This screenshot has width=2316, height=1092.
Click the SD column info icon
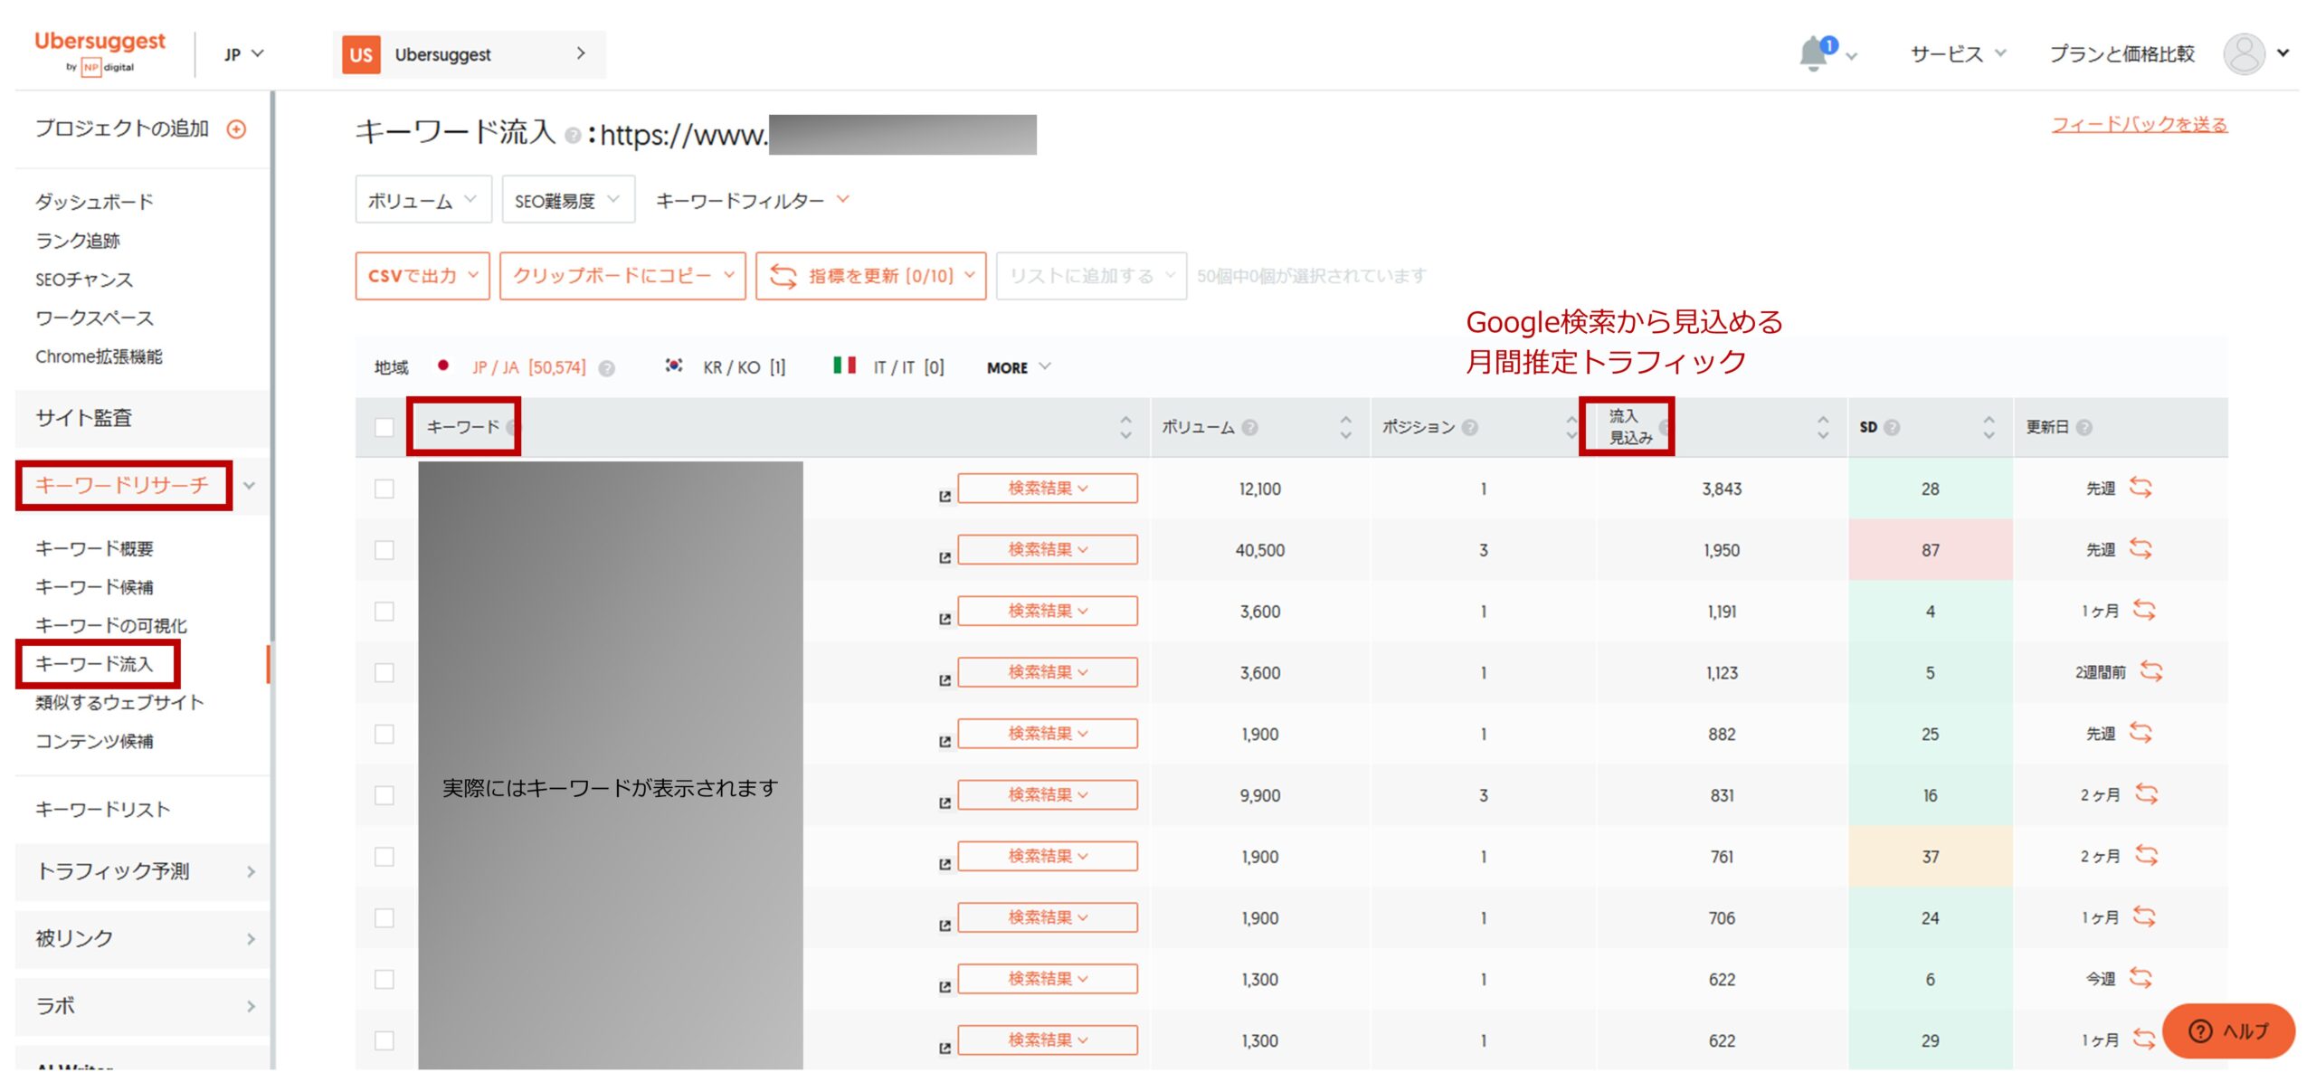click(1892, 427)
